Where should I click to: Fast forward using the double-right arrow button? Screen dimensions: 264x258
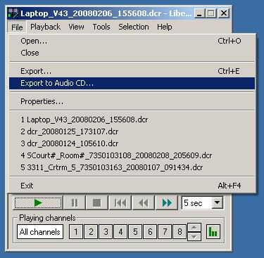(167, 202)
